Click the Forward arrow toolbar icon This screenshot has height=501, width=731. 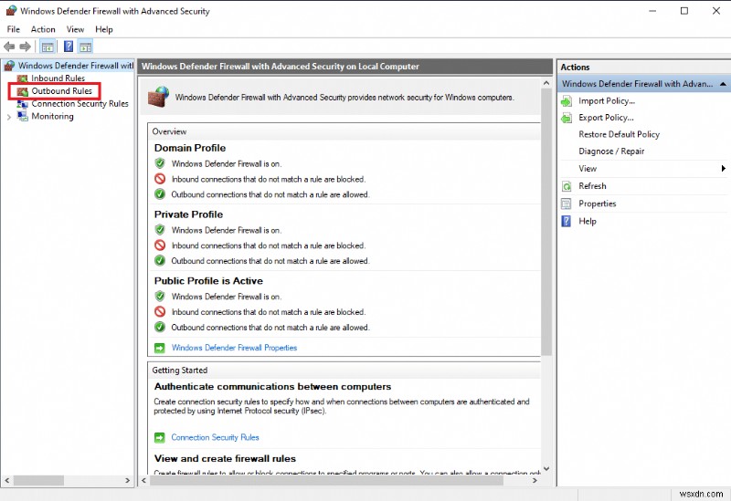click(25, 47)
